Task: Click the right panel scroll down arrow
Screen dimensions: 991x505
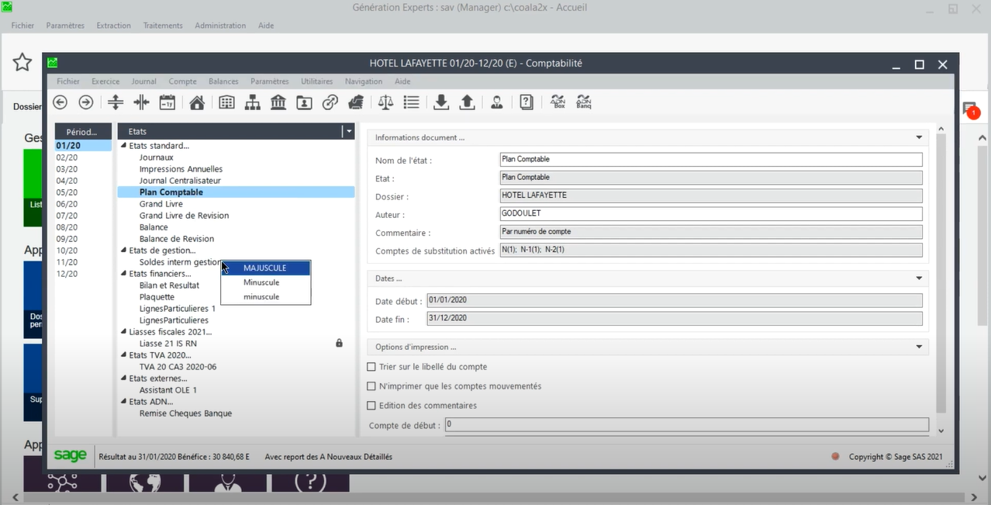Action: point(941,431)
